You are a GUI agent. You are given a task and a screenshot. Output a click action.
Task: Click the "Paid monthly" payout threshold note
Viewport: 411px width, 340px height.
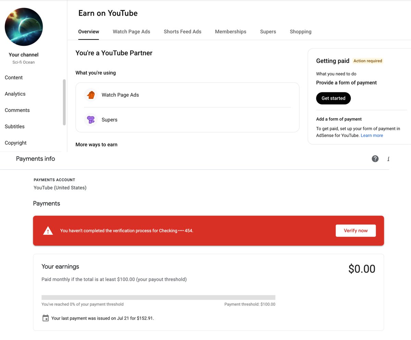pos(114,279)
